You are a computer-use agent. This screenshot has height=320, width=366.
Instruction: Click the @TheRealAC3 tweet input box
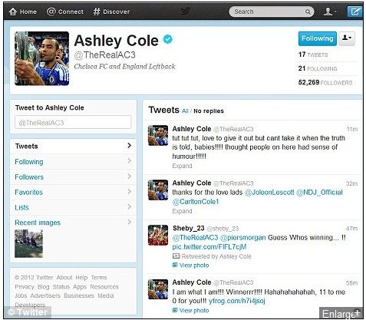coord(73,123)
